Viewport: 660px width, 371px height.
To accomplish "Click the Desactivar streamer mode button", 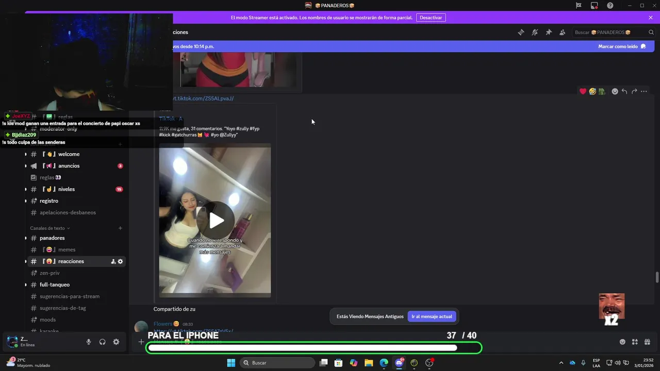I will tap(431, 18).
